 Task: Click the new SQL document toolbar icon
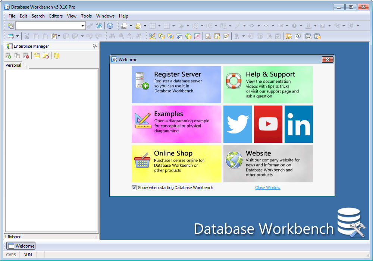coord(124,26)
